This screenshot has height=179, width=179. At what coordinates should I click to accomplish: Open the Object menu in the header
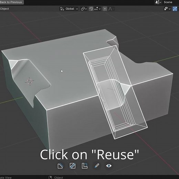point(4,9)
